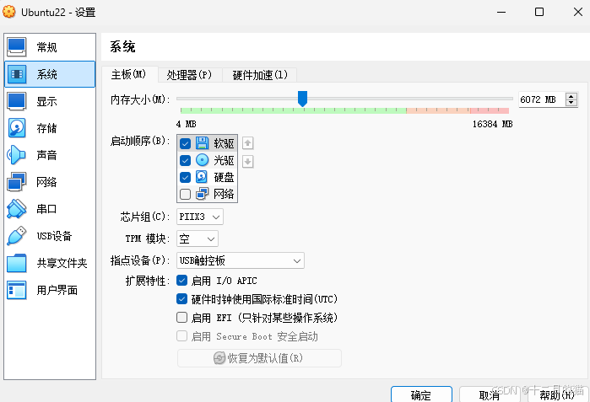
Task: Select 声音 label in settings list
Action: click(46, 155)
